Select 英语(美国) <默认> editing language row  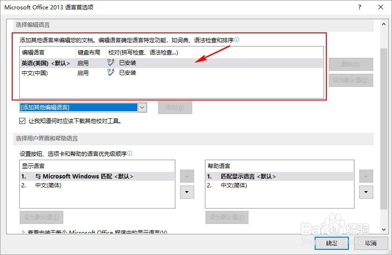coord(172,63)
